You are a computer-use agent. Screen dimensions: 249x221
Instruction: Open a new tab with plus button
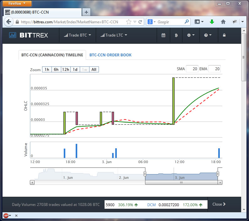tap(86, 12)
